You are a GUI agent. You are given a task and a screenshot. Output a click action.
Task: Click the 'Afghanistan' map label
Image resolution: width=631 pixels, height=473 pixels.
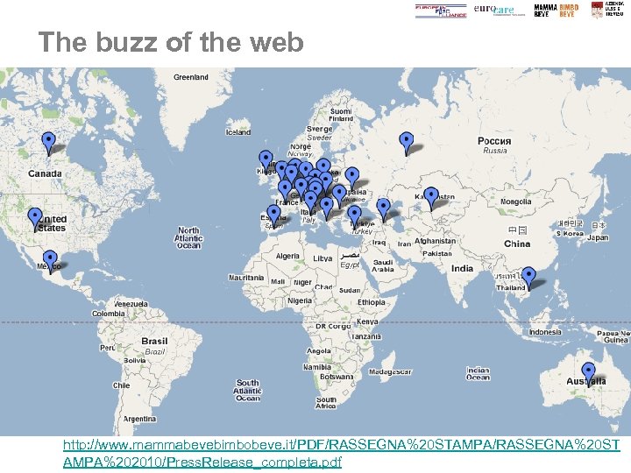pyautogui.click(x=435, y=241)
